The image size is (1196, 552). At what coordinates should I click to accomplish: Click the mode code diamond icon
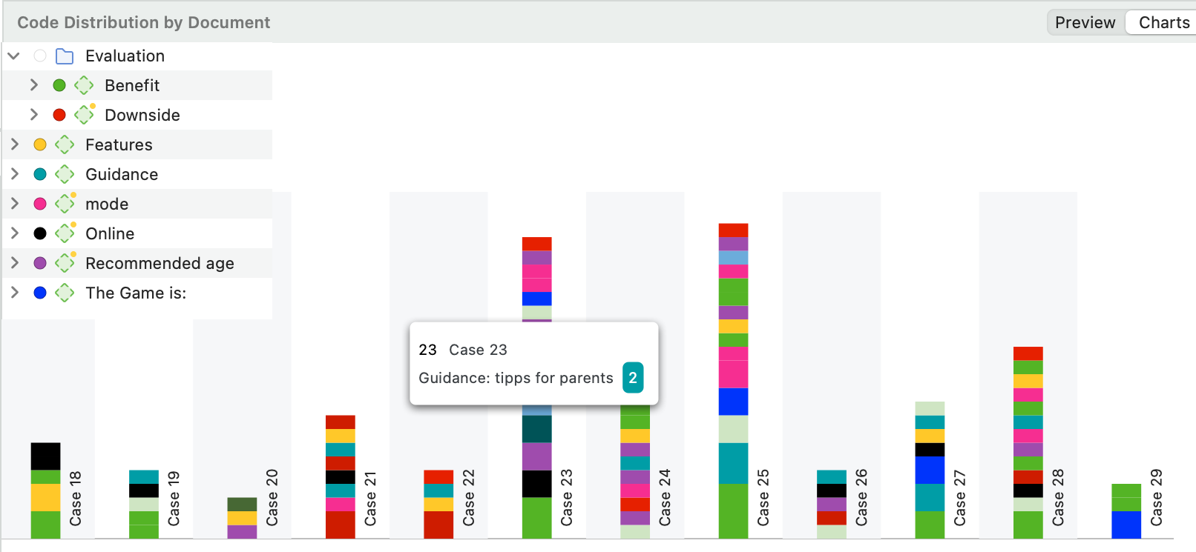tap(65, 204)
